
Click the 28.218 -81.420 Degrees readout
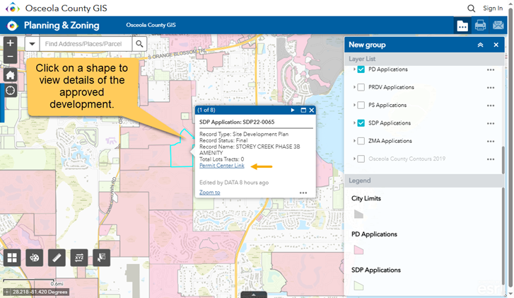[40, 292]
